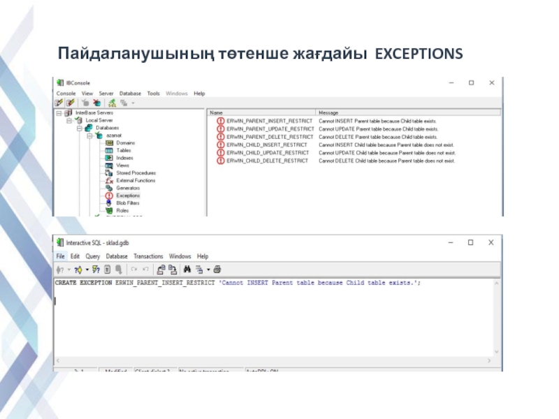Click the red-X disconnect database toolbar icon
Image resolution: width=559 pixels, height=419 pixels.
97,103
